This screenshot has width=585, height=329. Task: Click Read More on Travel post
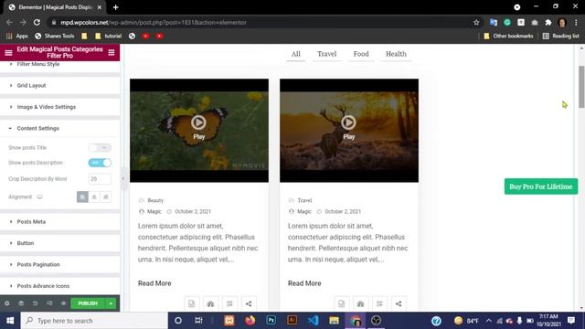point(304,283)
